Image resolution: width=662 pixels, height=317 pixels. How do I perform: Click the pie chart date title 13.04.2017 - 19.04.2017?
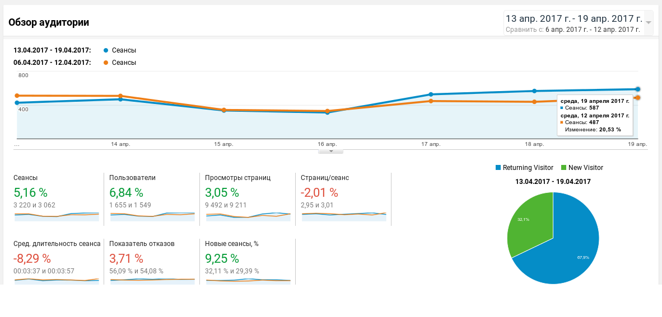[x=553, y=182]
